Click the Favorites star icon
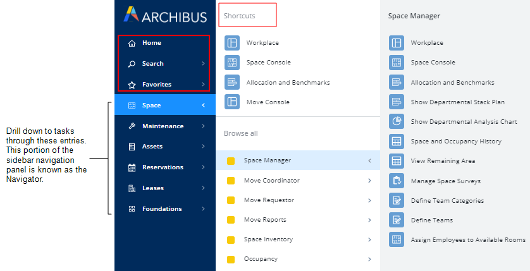Viewport: 530px width, 271px height. pos(132,85)
